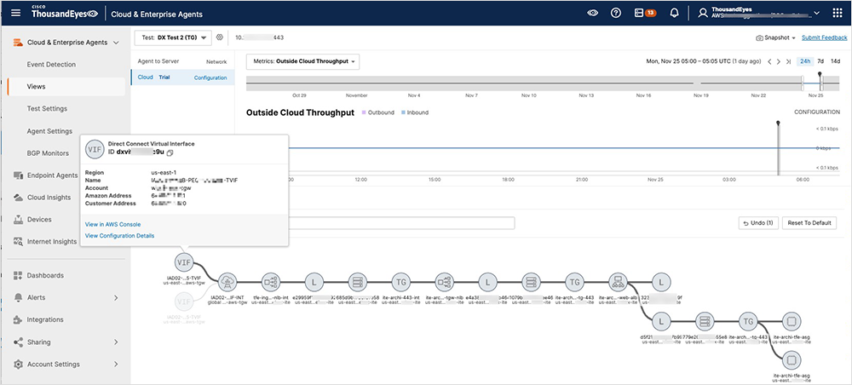Toggle the Outbound legend series
Viewport: 852px width, 385px height.
[x=380, y=112]
